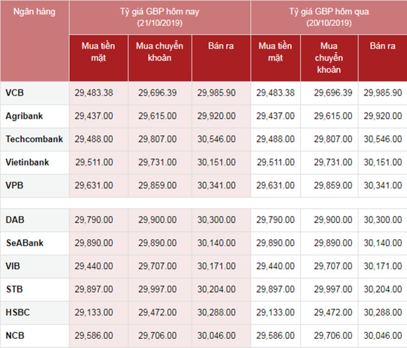Select the Agribank row label
Screen dimensions: 407x348
click(x=24, y=116)
